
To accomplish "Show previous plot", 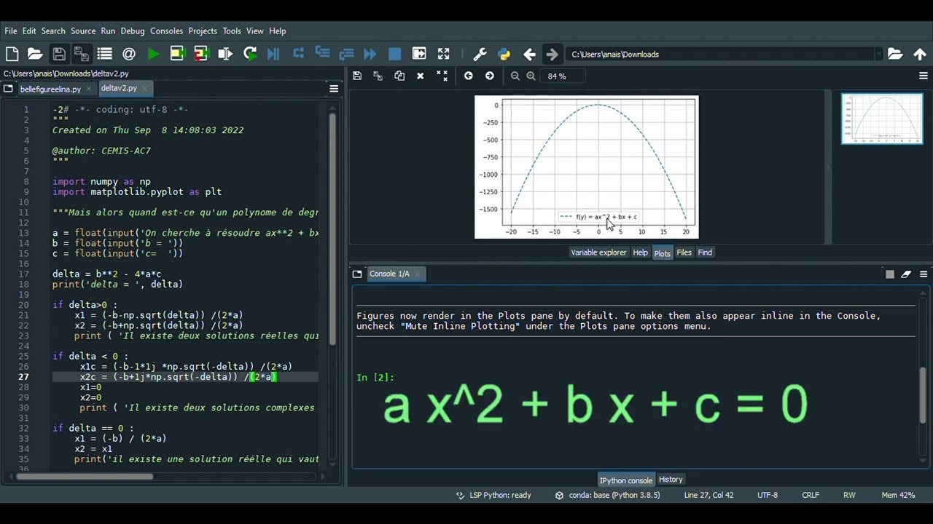I will [469, 76].
